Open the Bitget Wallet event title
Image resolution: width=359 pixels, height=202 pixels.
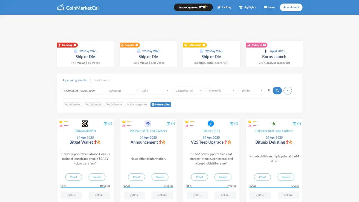point(81,142)
